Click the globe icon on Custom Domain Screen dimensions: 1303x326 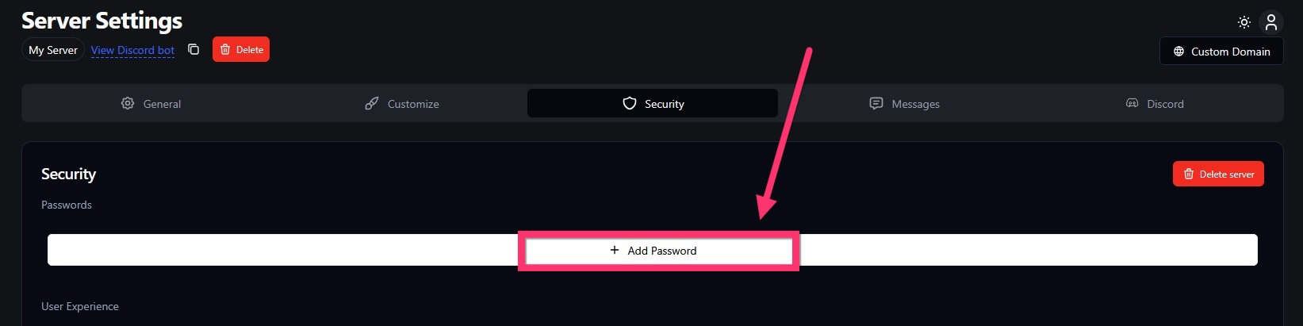(1178, 52)
